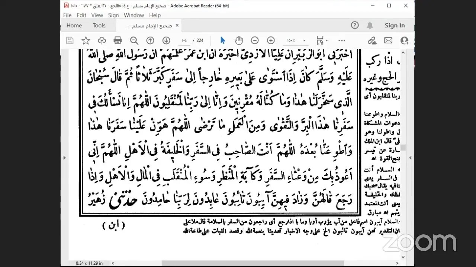Click the Sign In button
This screenshot has height=267, width=476.
click(395, 26)
